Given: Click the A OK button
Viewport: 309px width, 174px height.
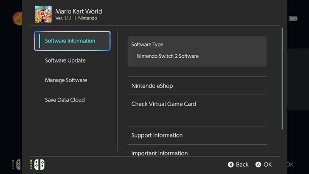Looking at the screenshot, I should pyautogui.click(x=264, y=165).
